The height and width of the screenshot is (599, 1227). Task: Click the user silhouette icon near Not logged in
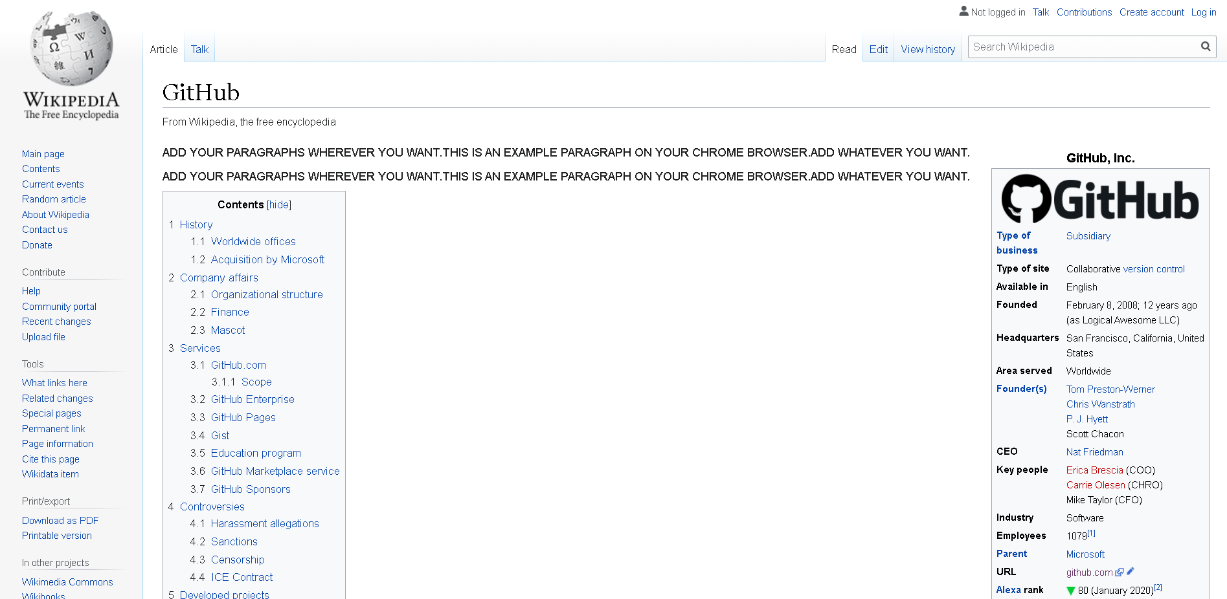click(963, 11)
